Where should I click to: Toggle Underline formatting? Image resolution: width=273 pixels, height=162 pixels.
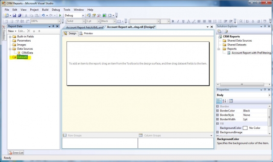(183, 21)
